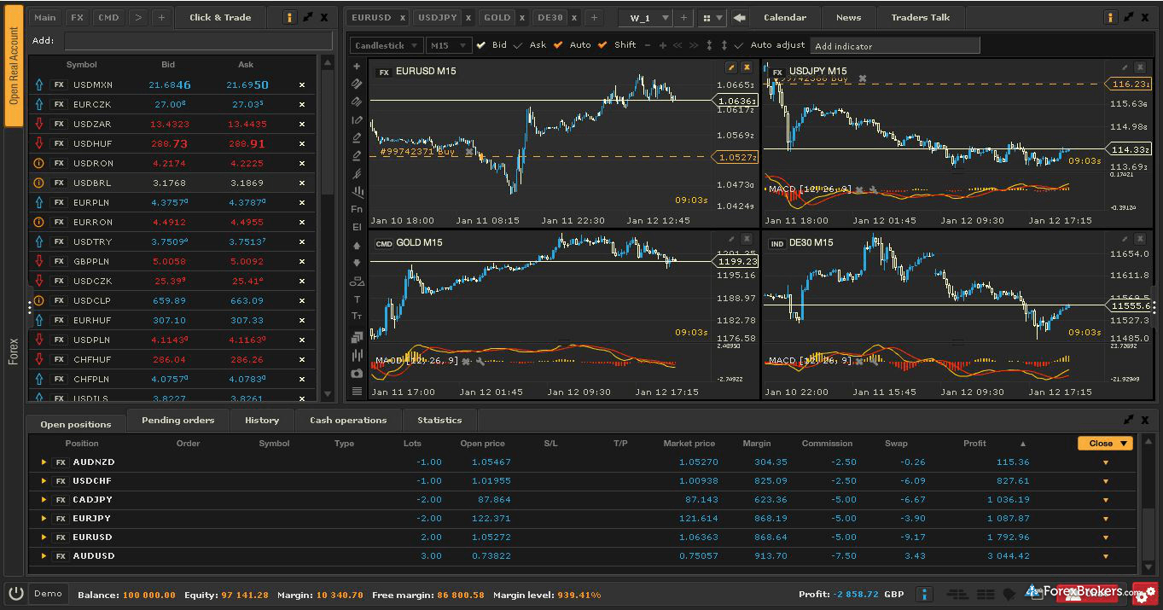Click the blue info icon near the profit total

click(x=925, y=594)
